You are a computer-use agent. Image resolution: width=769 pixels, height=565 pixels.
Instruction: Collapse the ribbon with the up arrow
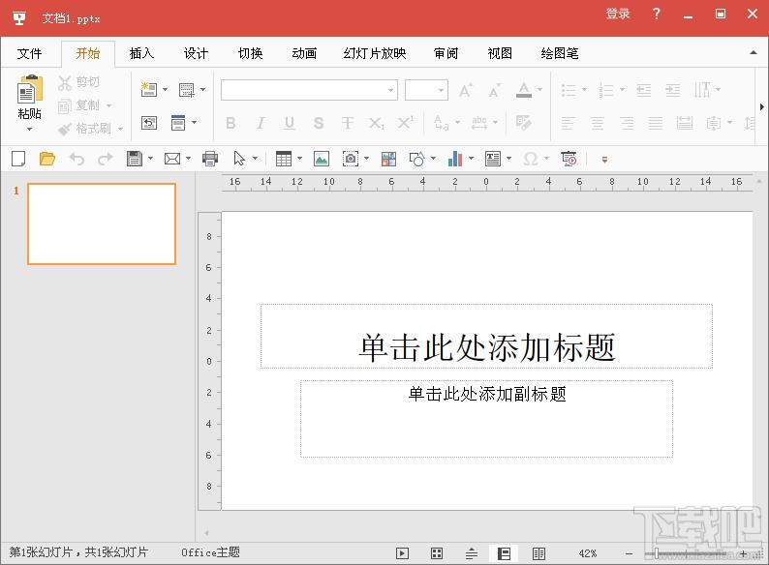click(x=754, y=52)
